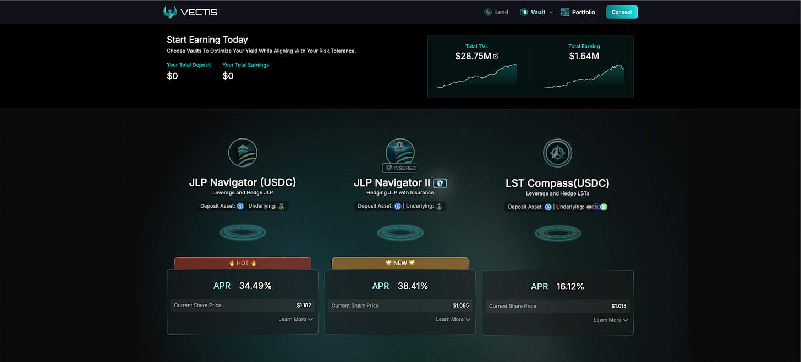Click the JLP Navigator (USDC) vault emblem
The height and width of the screenshot is (362, 801).
pos(243,153)
